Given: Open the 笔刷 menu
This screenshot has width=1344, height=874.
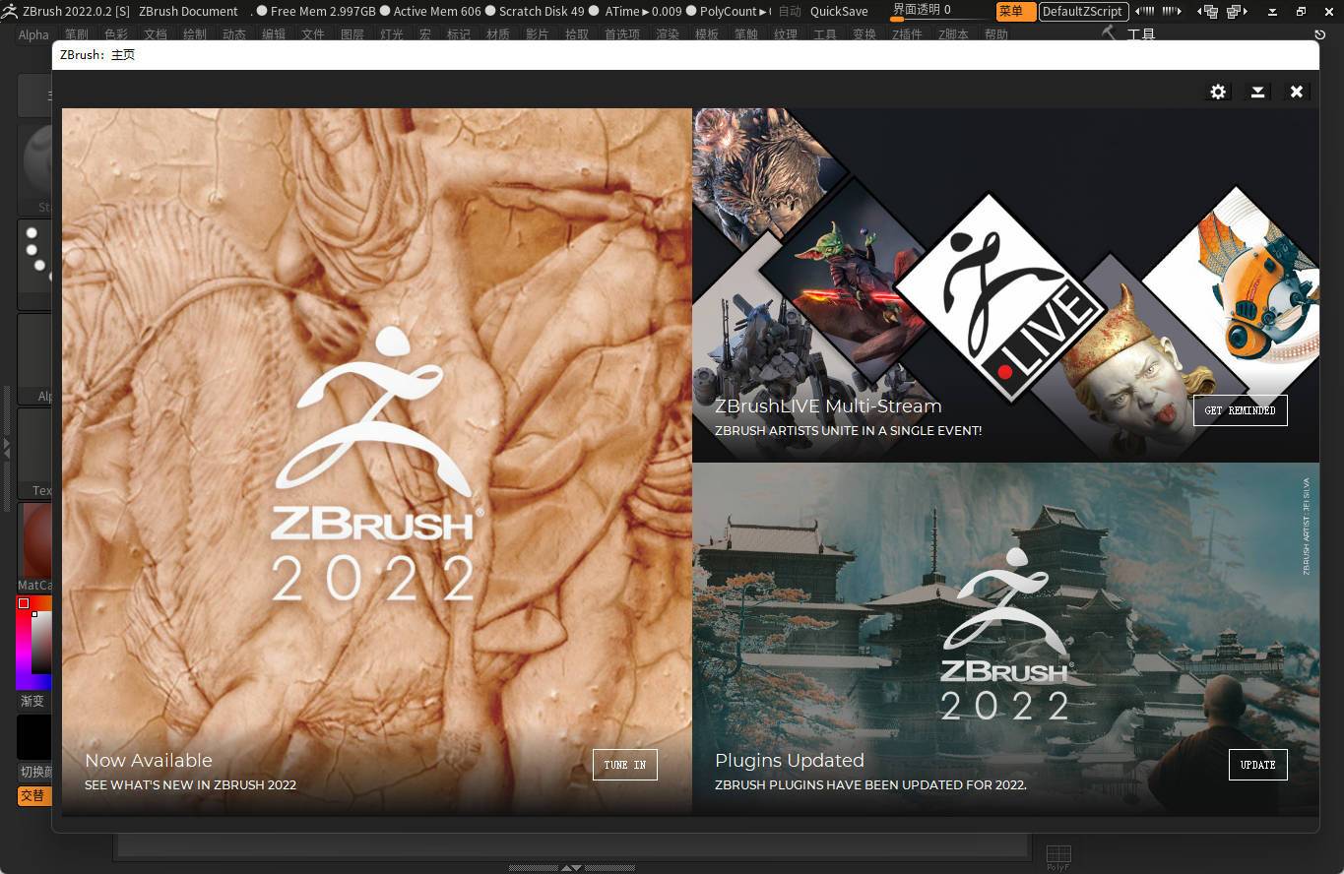Looking at the screenshot, I should 77,34.
